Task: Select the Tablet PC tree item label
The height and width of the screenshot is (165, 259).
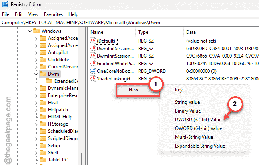Action: (x=58, y=160)
